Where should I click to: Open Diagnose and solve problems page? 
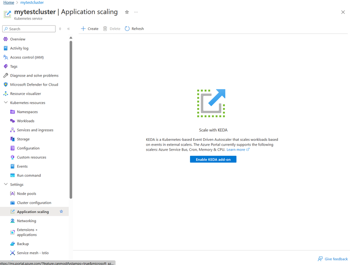34,75
